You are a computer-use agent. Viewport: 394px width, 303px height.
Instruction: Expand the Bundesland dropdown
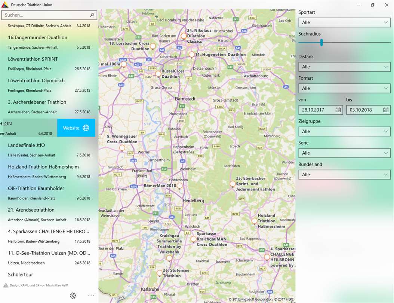(345, 175)
